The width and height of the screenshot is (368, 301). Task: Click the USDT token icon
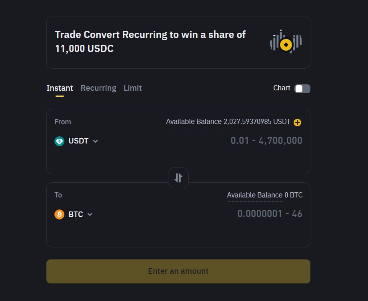click(59, 141)
